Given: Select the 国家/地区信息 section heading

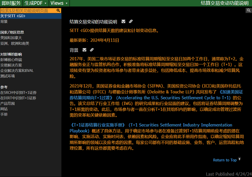Looking at the screenshot, I should click(12, 32).
